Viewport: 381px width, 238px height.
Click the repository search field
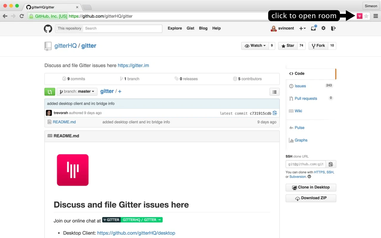tap(123, 29)
